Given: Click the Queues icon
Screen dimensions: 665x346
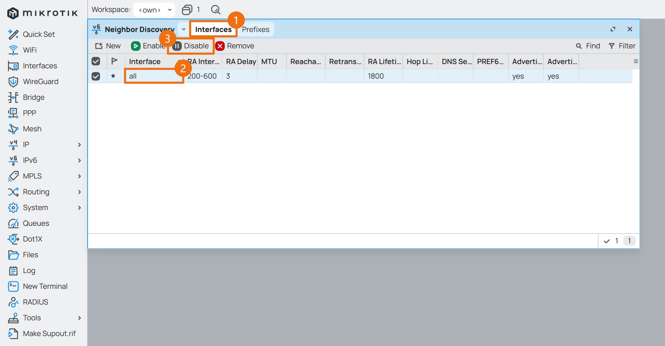Looking at the screenshot, I should [x=13, y=223].
